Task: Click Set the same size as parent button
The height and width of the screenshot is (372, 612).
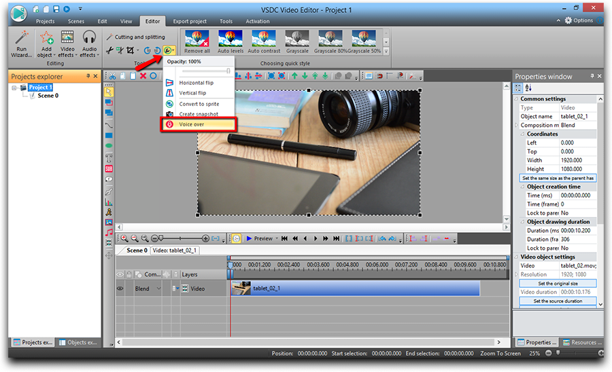Action: pos(558,178)
